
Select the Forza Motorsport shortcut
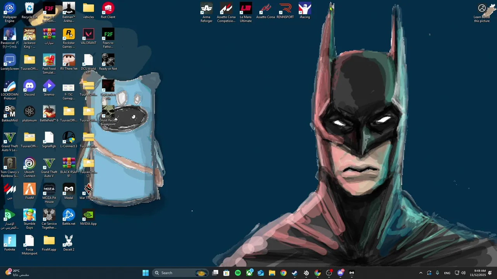[30, 245]
